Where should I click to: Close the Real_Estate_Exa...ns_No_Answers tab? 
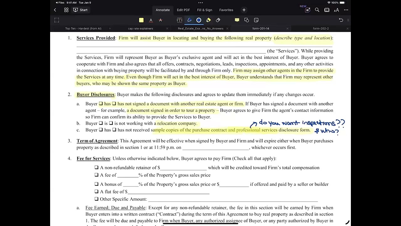(x=227, y=29)
